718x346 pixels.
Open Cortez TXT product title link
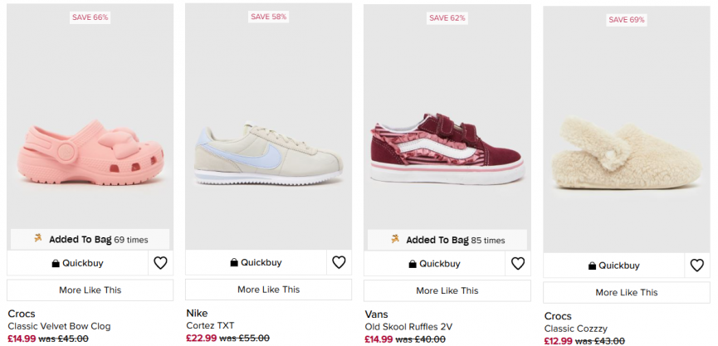point(212,325)
